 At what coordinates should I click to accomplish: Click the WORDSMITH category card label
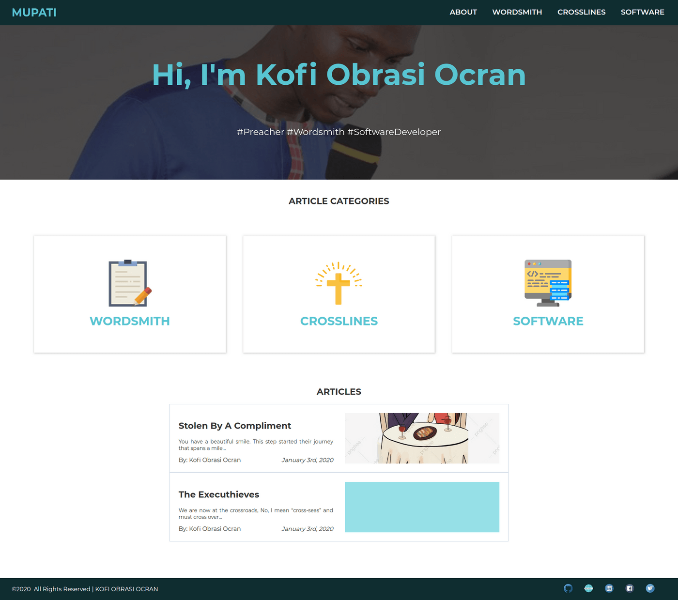(129, 321)
